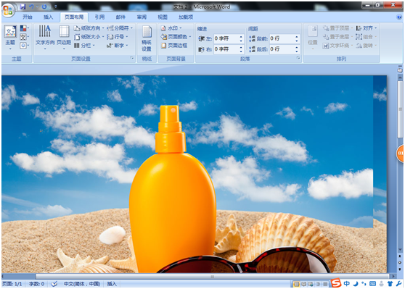Image resolution: width=405 pixels, height=289 pixels.
Task: Open the 纸张大小 paper size dropdown
Action: (x=89, y=37)
